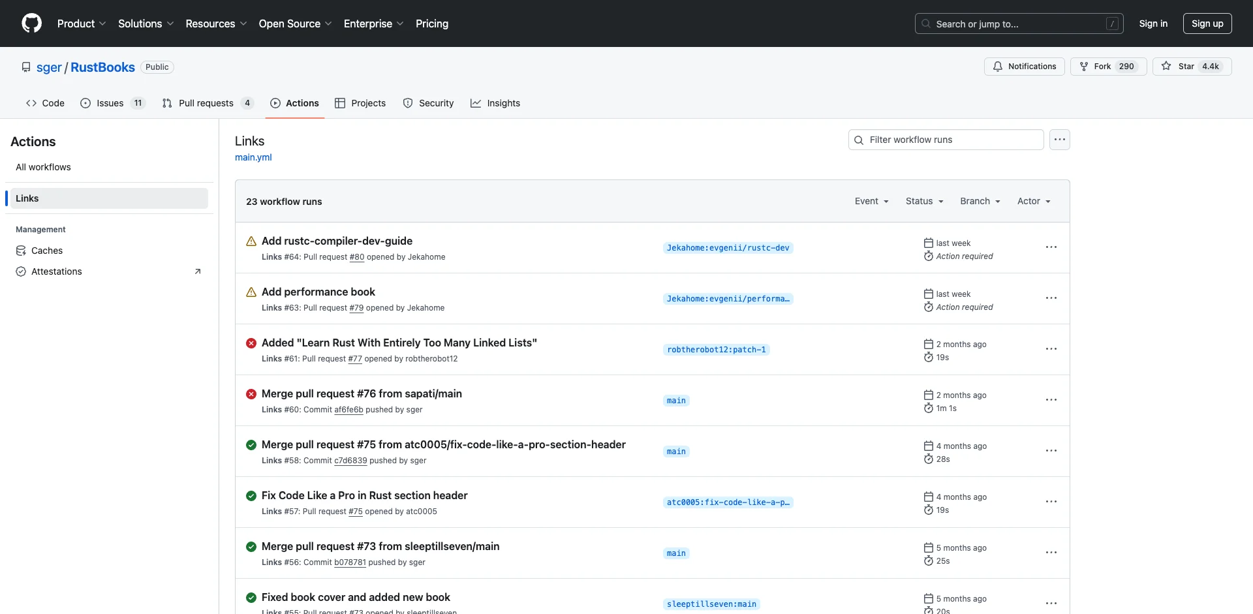Open run 'Add performance book'
The image size is (1253, 614).
(318, 292)
